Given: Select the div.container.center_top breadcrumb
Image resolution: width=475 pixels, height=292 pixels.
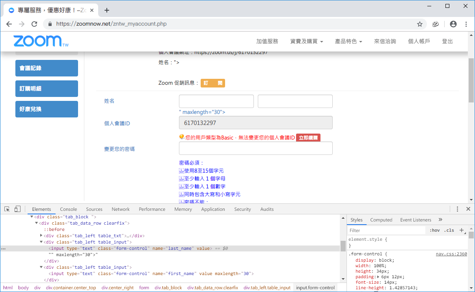Looking at the screenshot, I should coord(71,288).
